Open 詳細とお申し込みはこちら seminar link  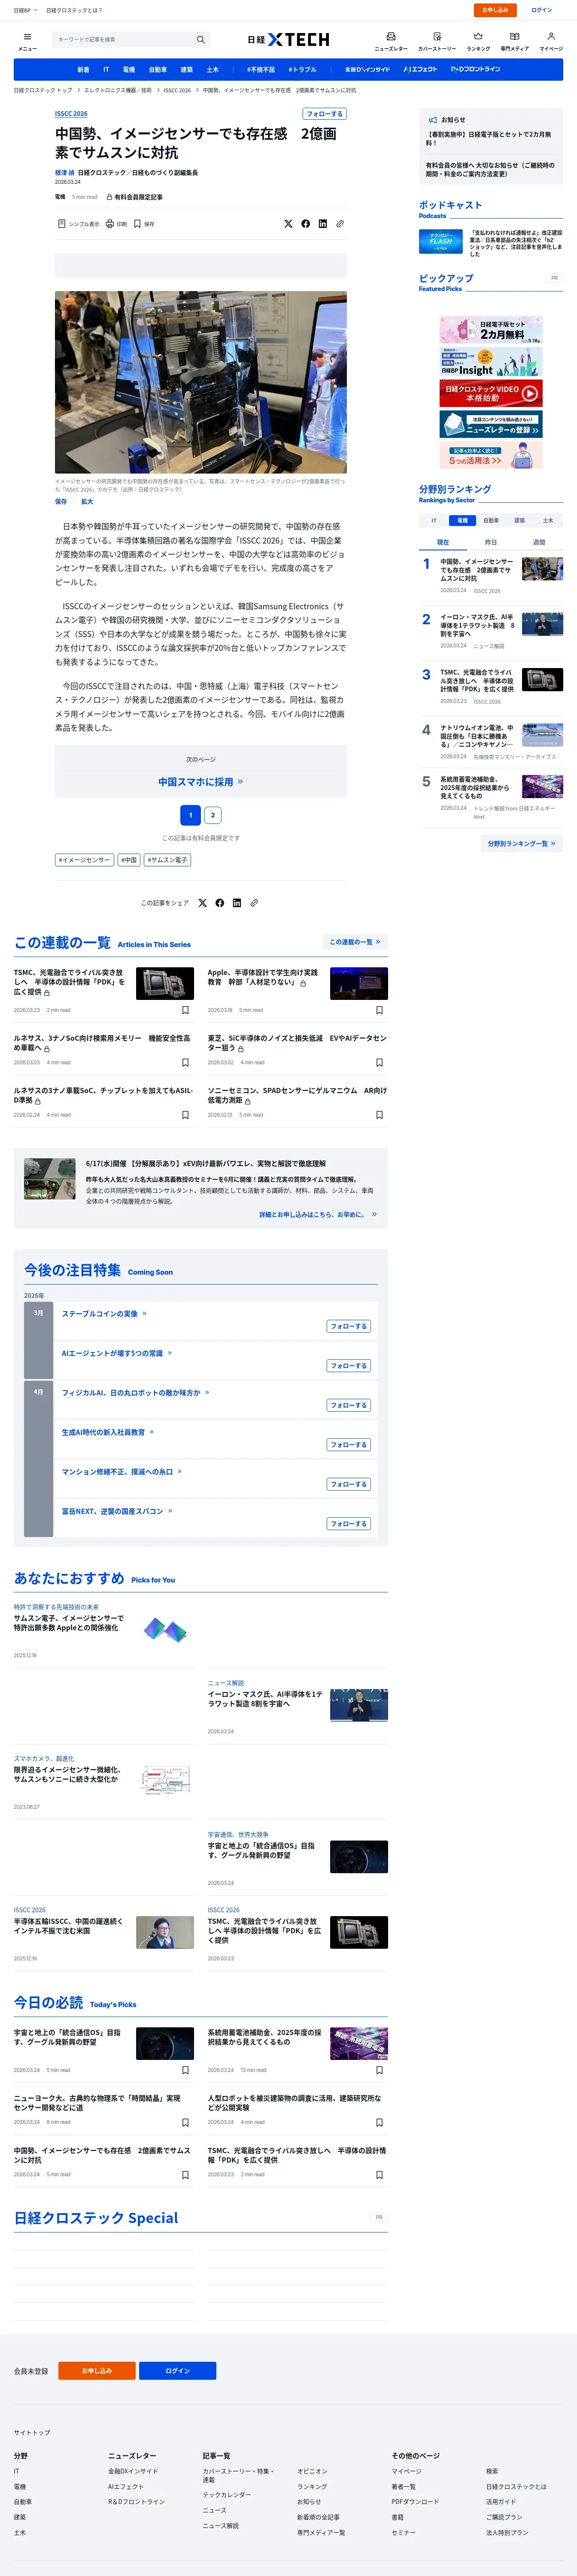(318, 1214)
